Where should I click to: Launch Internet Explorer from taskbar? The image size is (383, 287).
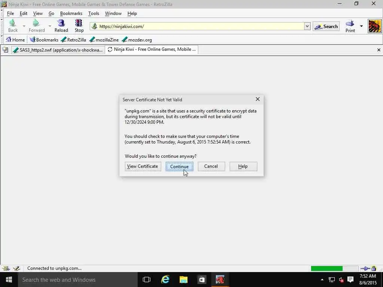(x=165, y=280)
